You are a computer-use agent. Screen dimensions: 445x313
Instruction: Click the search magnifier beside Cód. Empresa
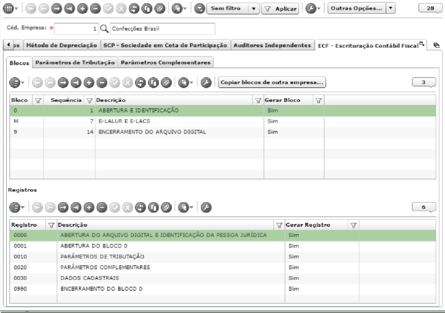point(104,29)
